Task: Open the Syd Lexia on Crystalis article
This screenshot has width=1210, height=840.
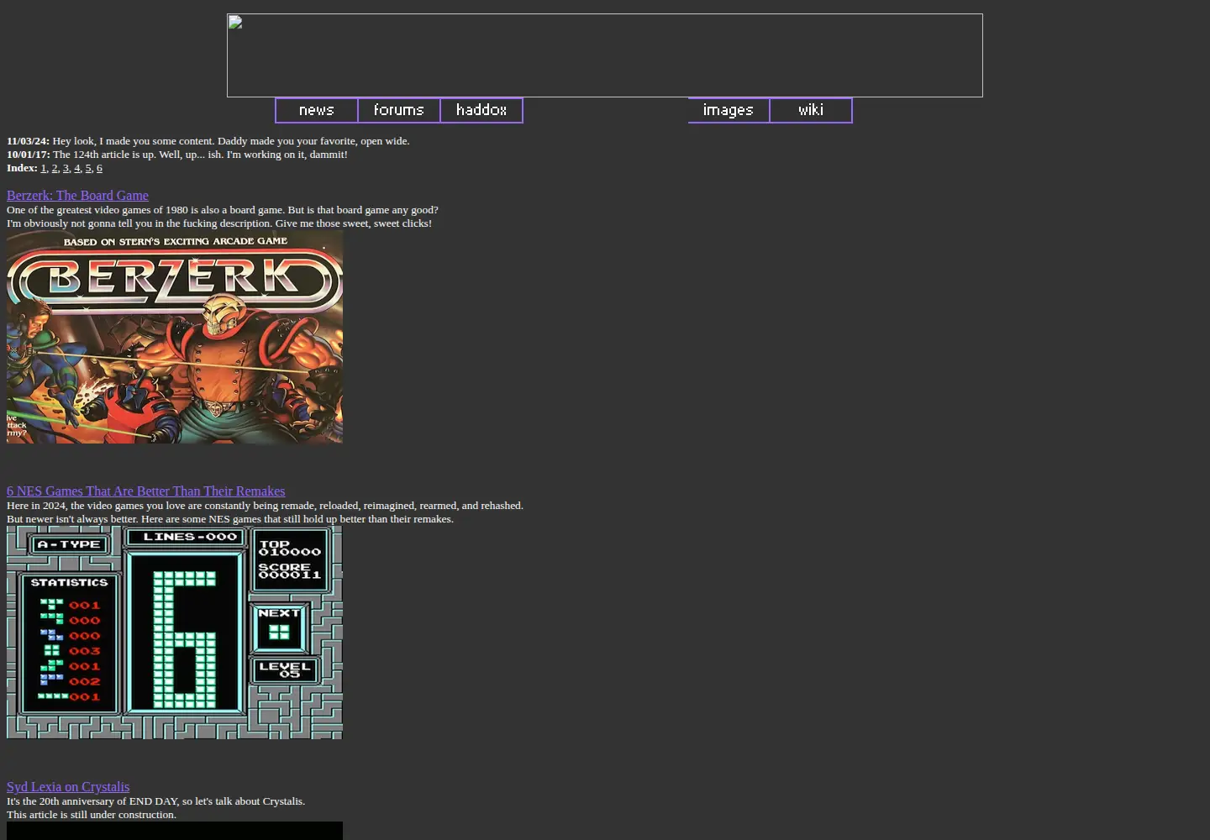Action: pos(68,787)
